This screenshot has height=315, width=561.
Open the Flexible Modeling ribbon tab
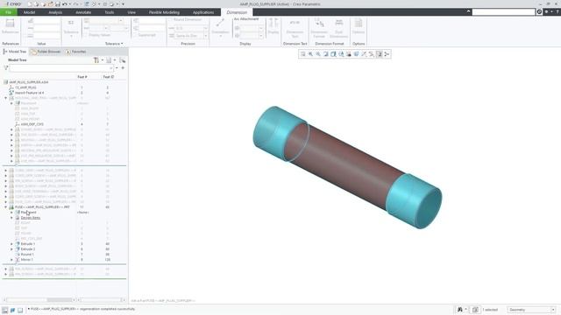pyautogui.click(x=164, y=12)
